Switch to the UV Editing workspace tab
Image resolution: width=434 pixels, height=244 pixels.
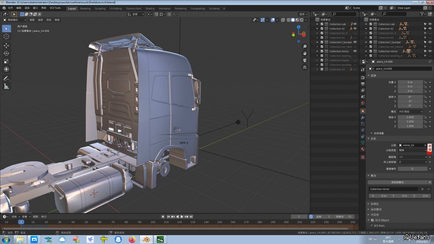(x=116, y=8)
